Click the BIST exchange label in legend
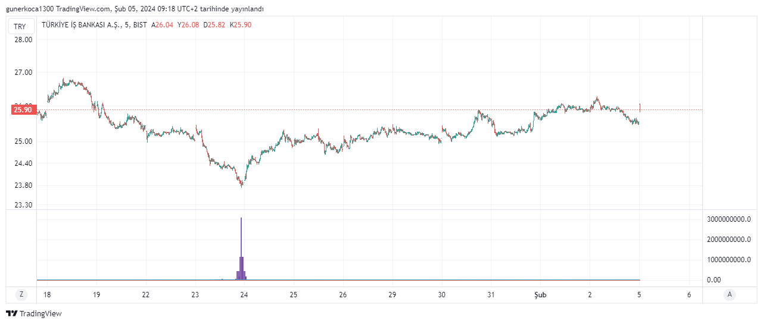 [x=140, y=25]
